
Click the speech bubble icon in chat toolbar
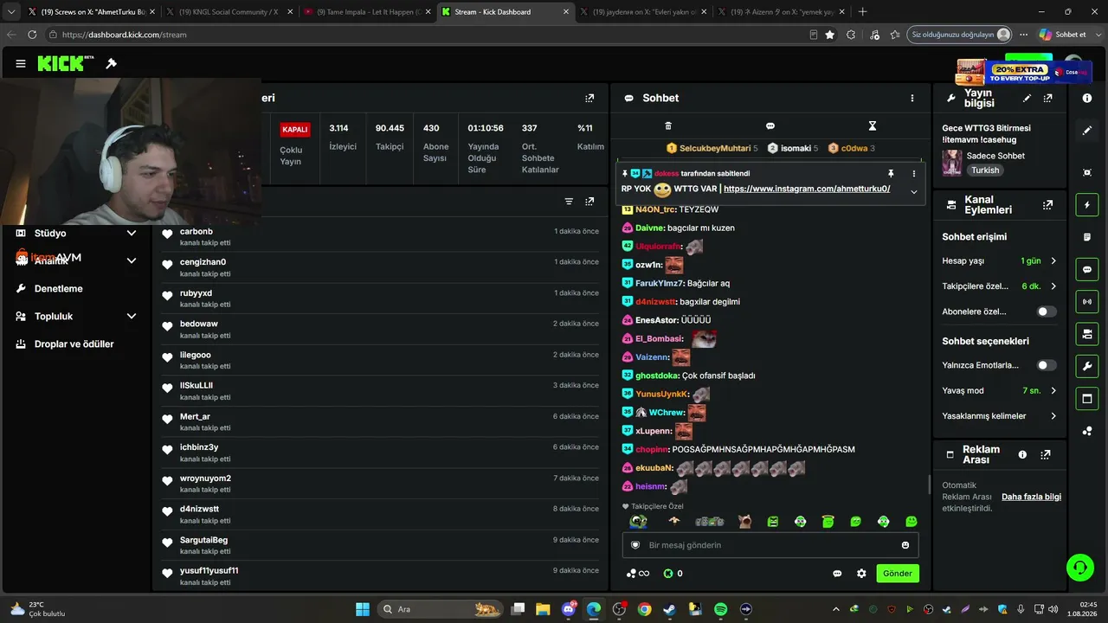tap(770, 125)
